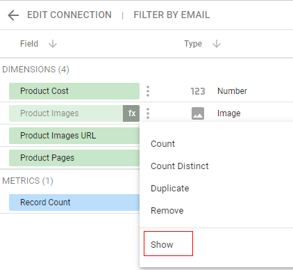Choose Count Distinct from the menu
The height and width of the screenshot is (270, 293).
coord(180,166)
